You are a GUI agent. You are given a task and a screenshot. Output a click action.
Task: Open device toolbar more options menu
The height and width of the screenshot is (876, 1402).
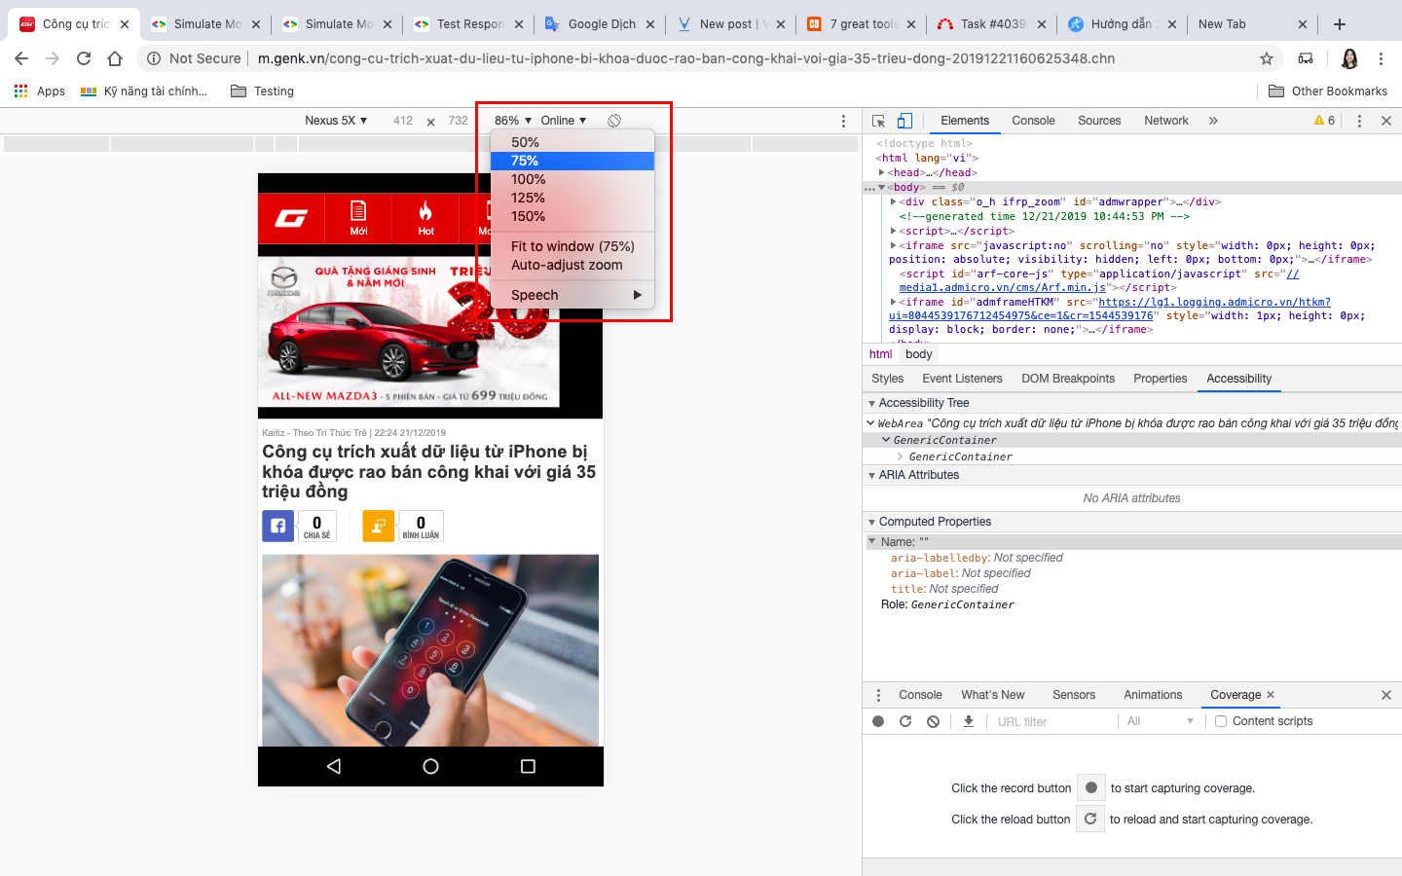coord(843,121)
